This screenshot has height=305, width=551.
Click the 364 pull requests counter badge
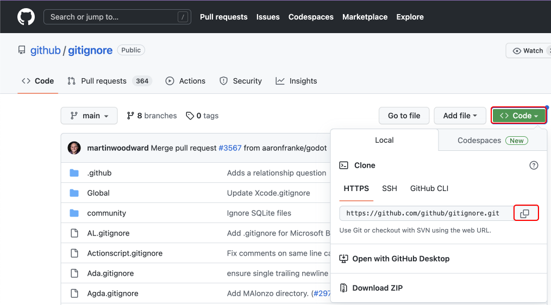[x=142, y=81]
